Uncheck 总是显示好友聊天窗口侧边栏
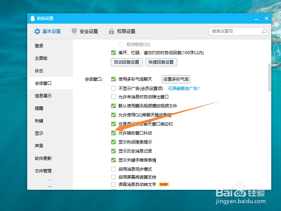Image resolution: width=281 pixels, height=211 pixels. (x=113, y=124)
